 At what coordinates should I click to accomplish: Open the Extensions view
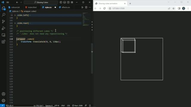[x=3, y=42]
